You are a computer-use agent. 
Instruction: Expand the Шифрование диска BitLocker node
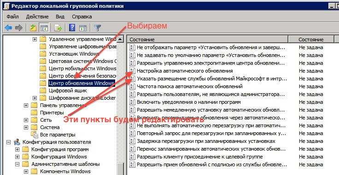[x=35, y=98]
